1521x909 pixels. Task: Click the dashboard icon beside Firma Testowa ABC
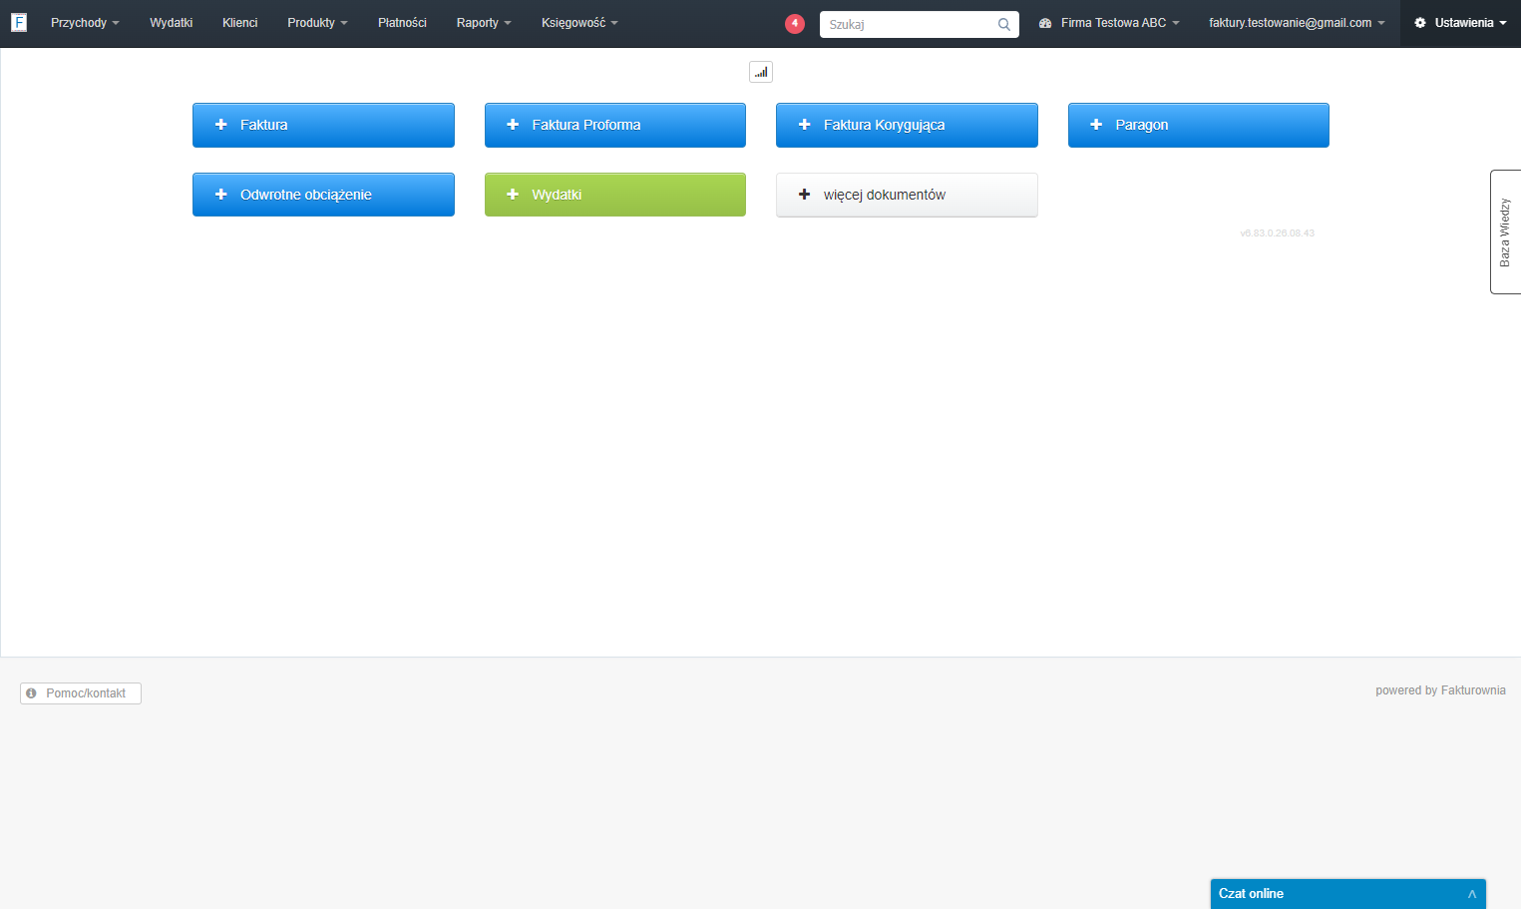[1045, 23]
